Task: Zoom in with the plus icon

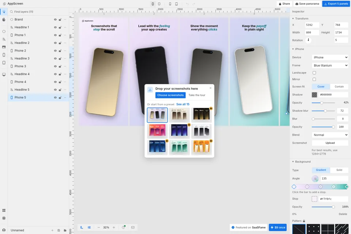Action: (114, 227)
